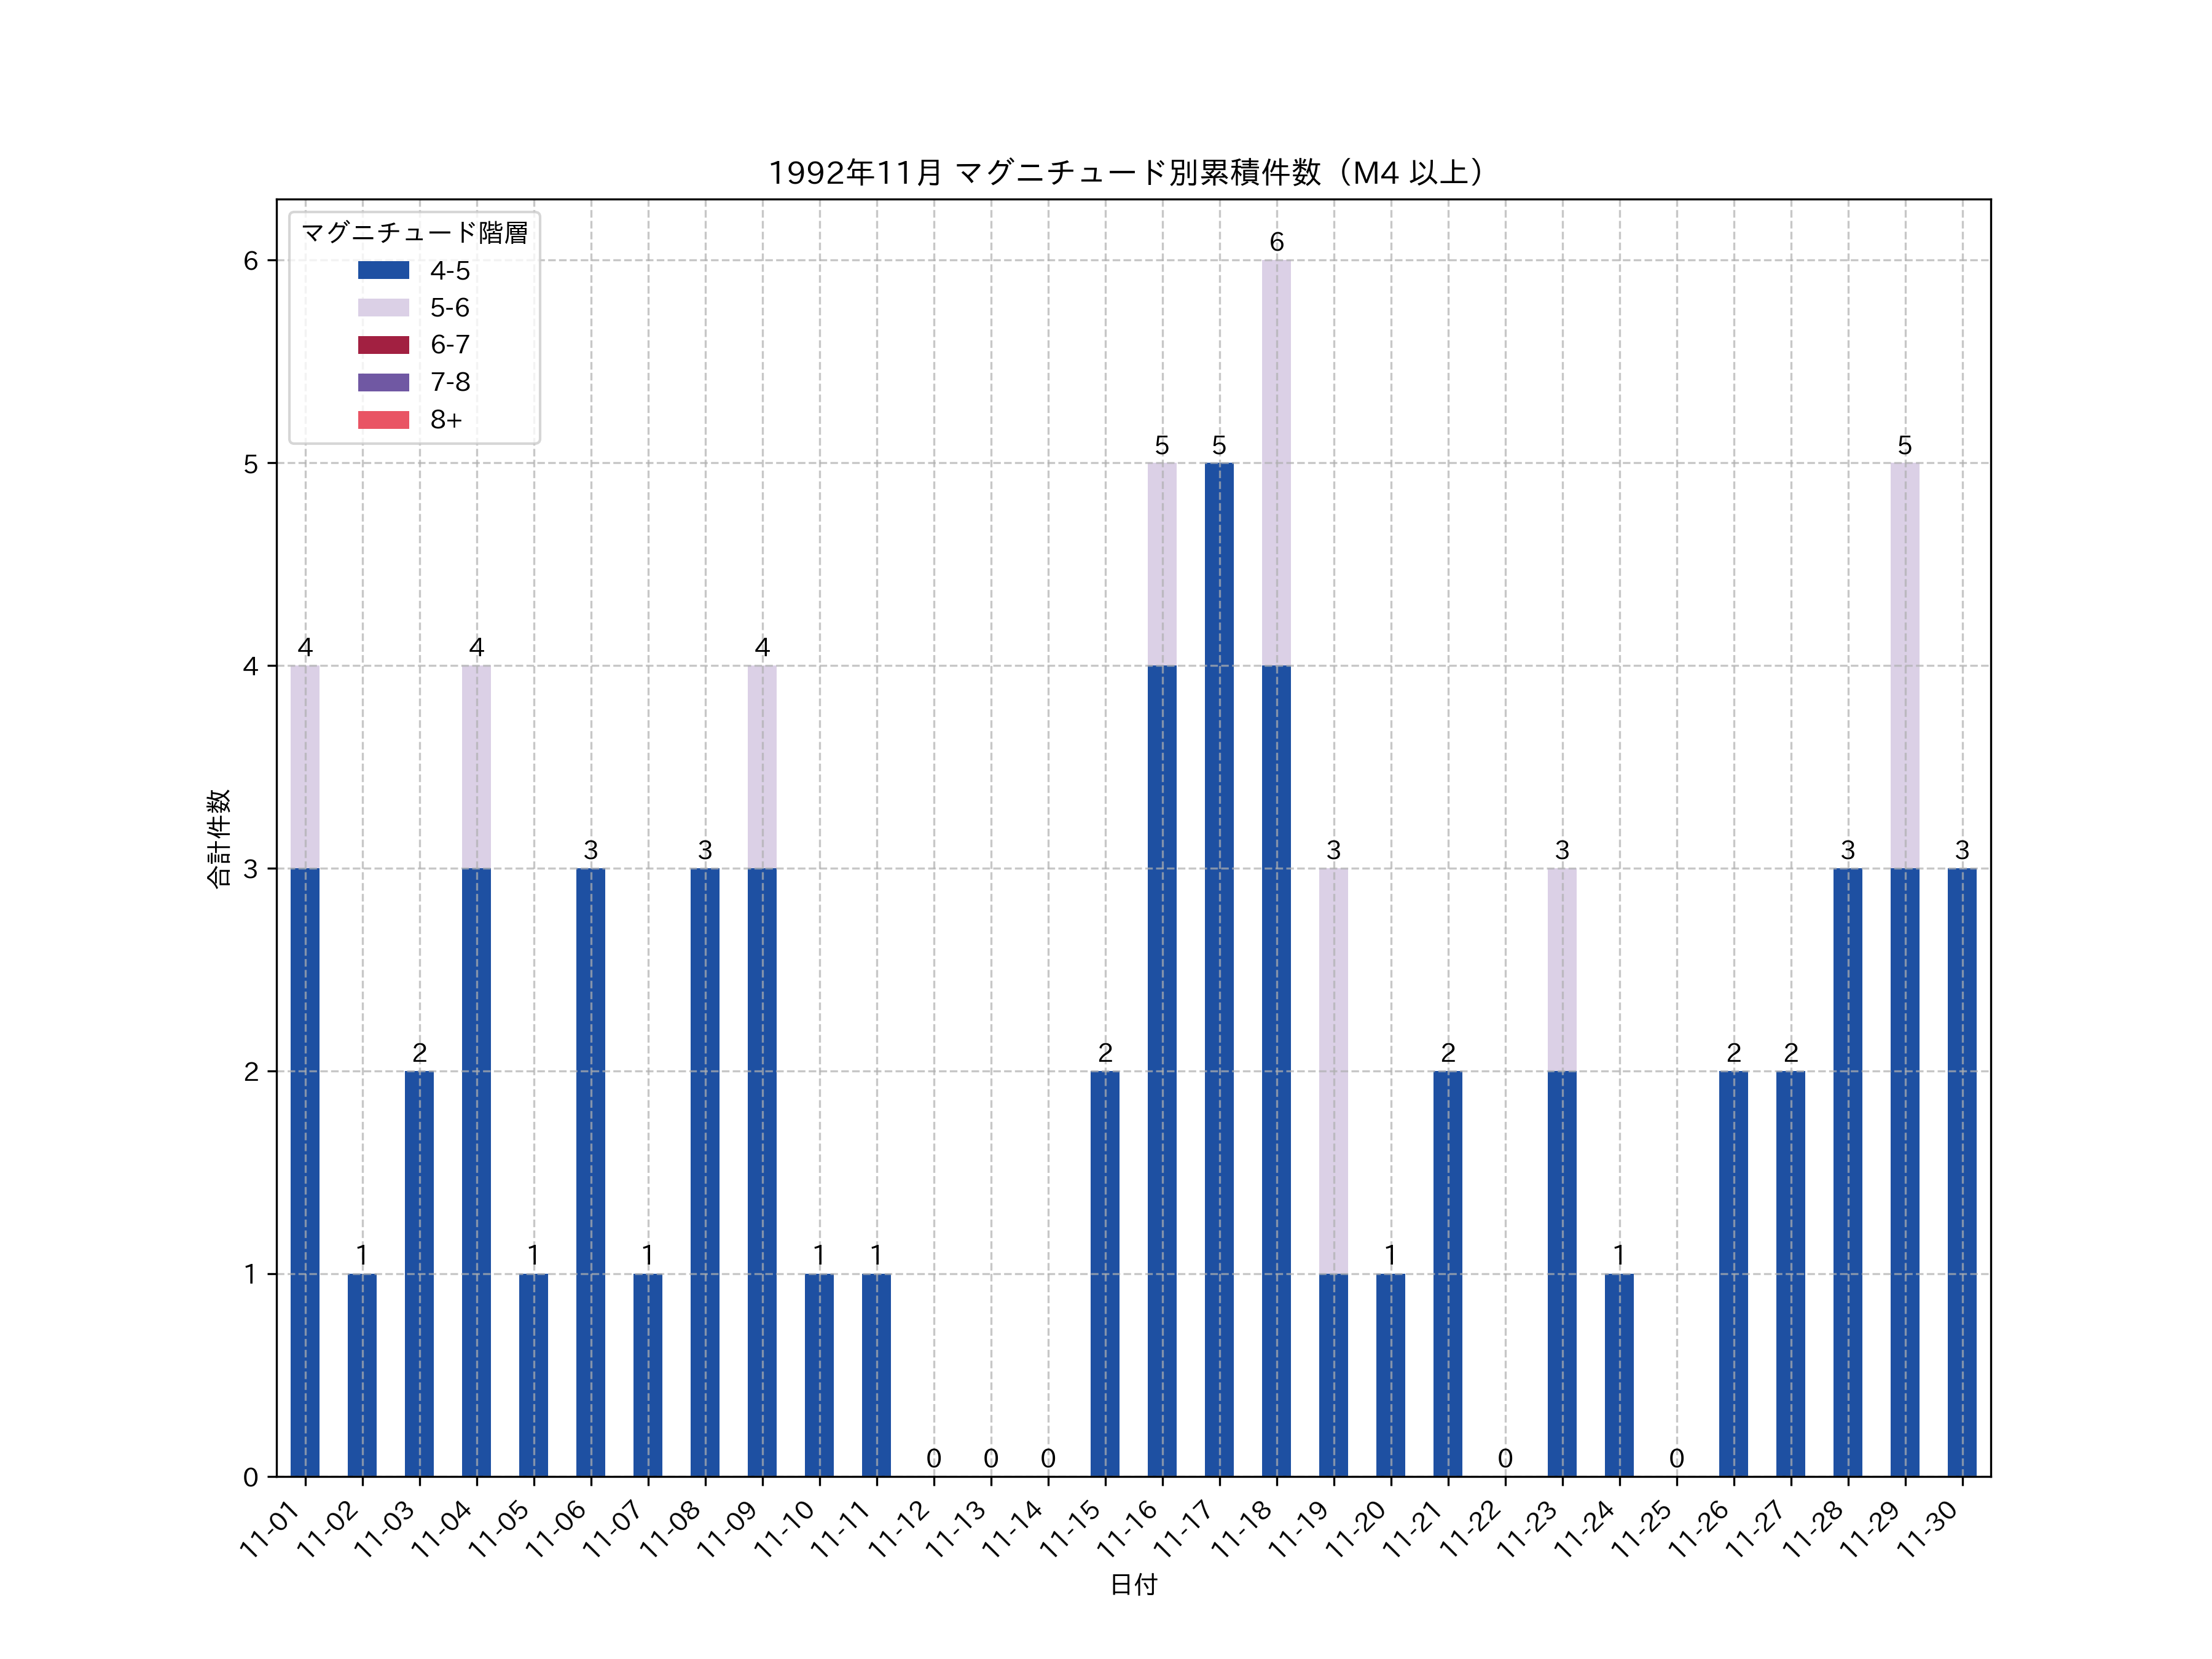The width and height of the screenshot is (2212, 1659).
Task: Click the y-axis tick label 5
Action: click(250, 464)
